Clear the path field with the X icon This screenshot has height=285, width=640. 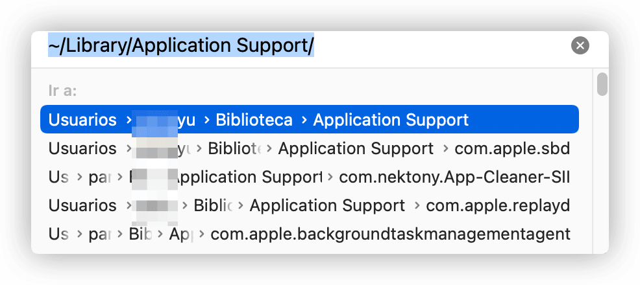580,45
